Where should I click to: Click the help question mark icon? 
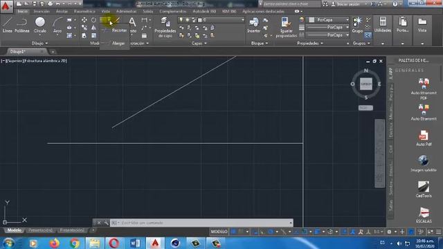[395, 3]
